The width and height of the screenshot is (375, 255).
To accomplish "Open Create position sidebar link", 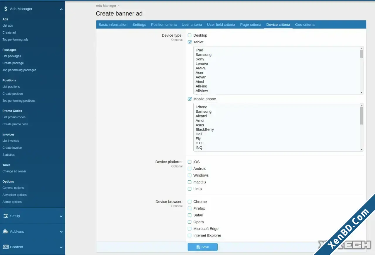I will pyautogui.click(x=13, y=94).
